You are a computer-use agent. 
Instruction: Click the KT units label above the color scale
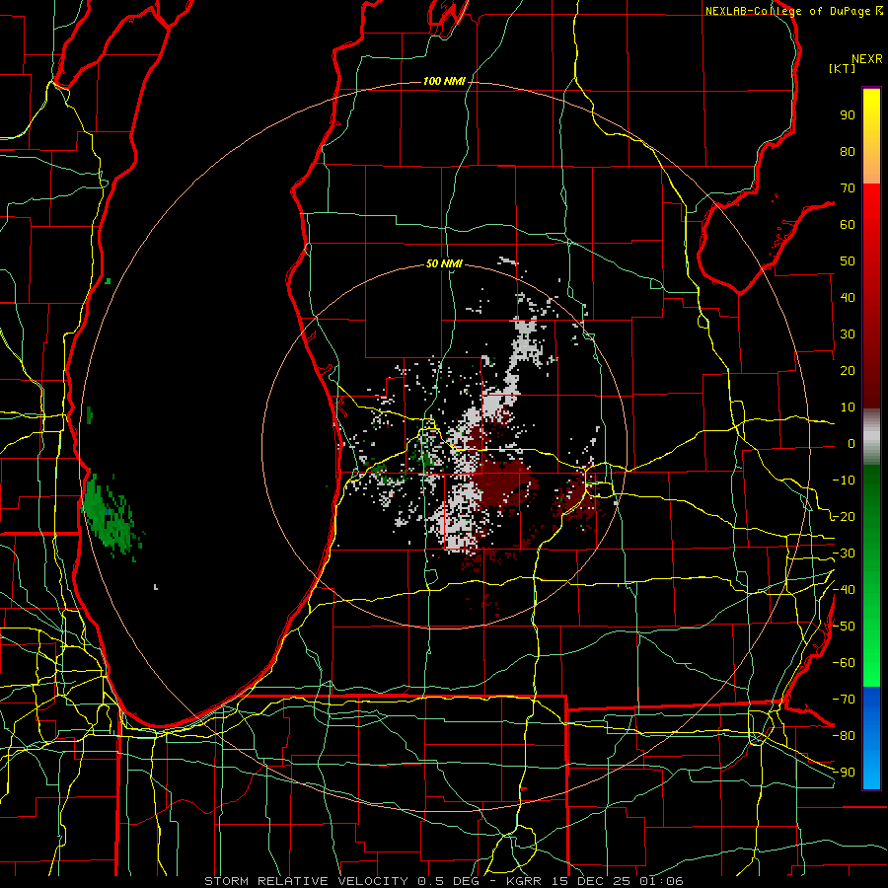842,68
